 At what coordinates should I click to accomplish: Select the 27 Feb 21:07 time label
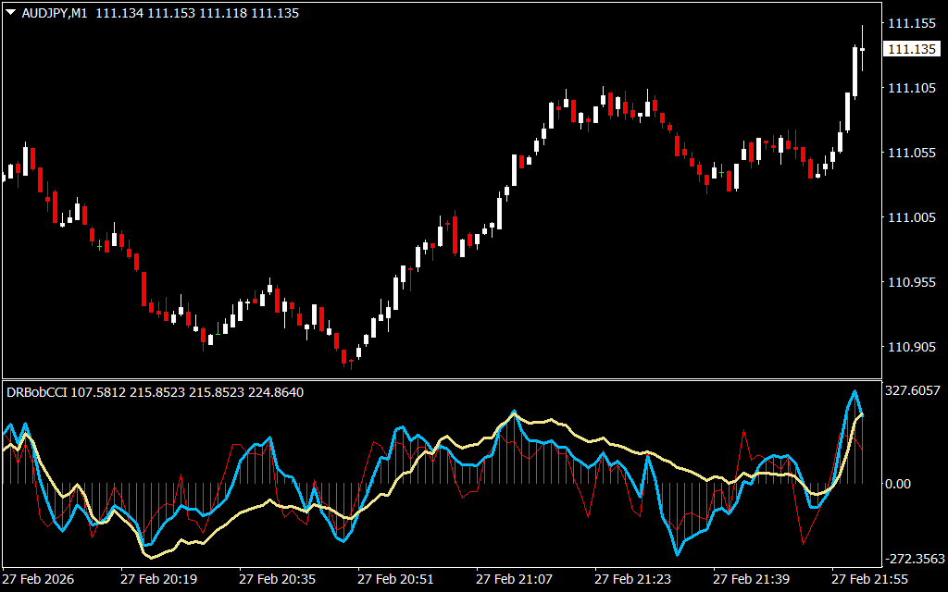[514, 578]
